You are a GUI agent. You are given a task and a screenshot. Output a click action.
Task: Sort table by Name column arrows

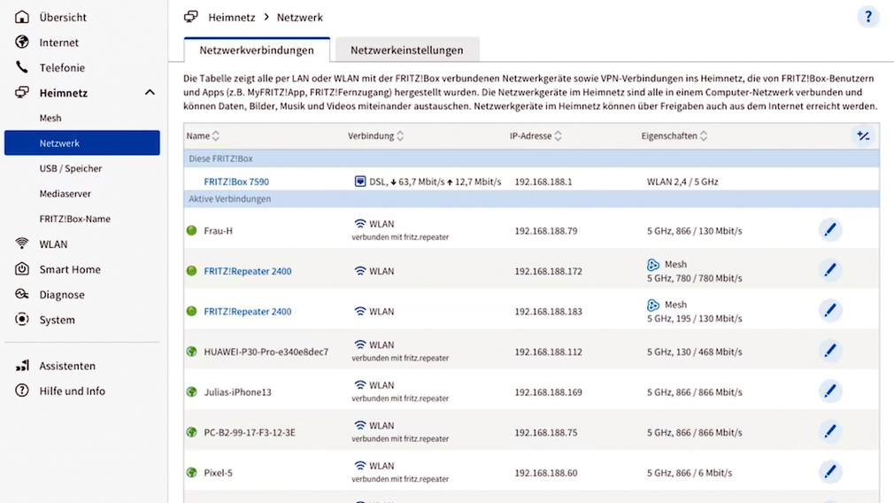tap(215, 135)
